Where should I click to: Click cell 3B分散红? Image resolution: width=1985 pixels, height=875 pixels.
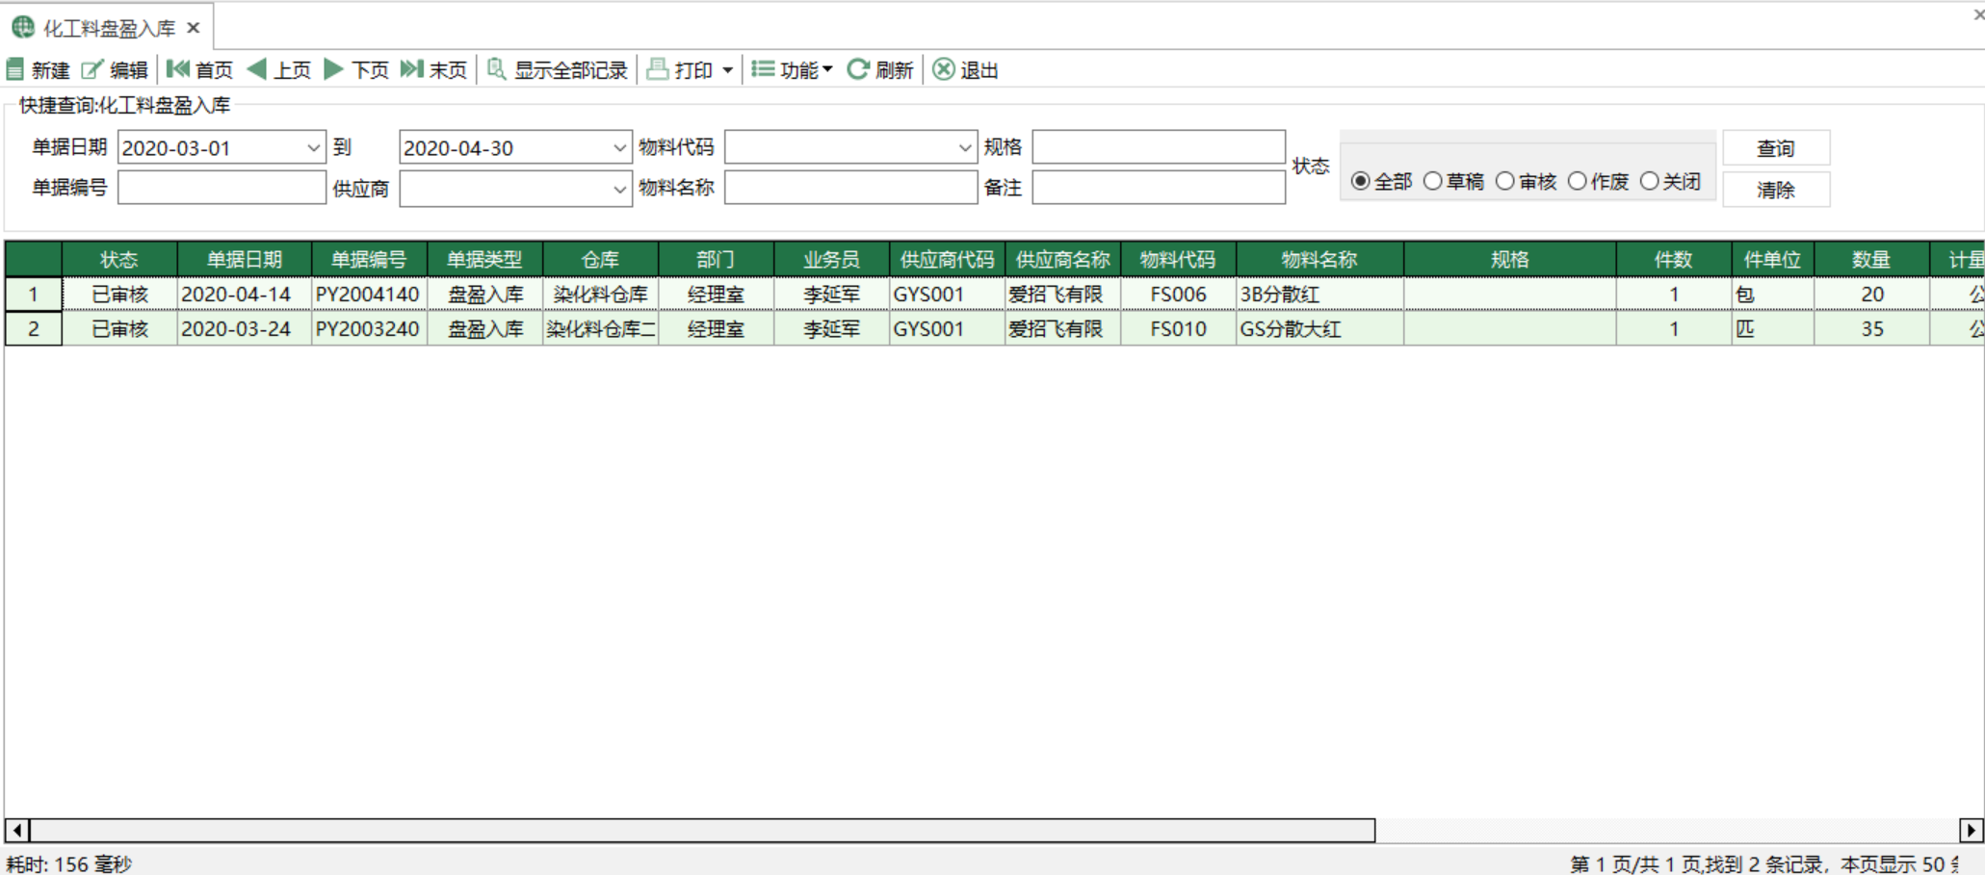[x=1319, y=295]
